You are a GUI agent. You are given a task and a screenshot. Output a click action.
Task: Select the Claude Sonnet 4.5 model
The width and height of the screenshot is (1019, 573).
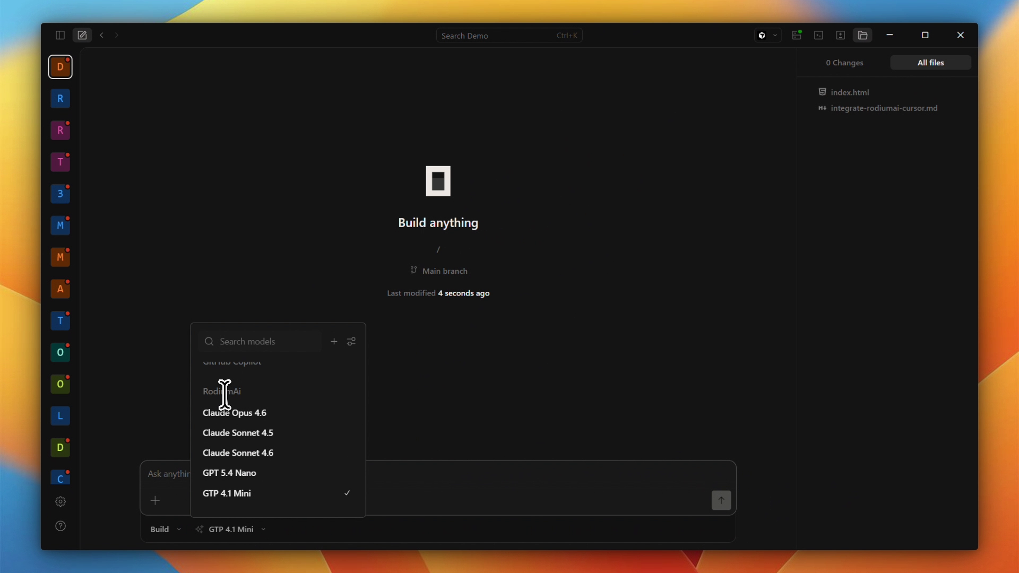[278, 433]
